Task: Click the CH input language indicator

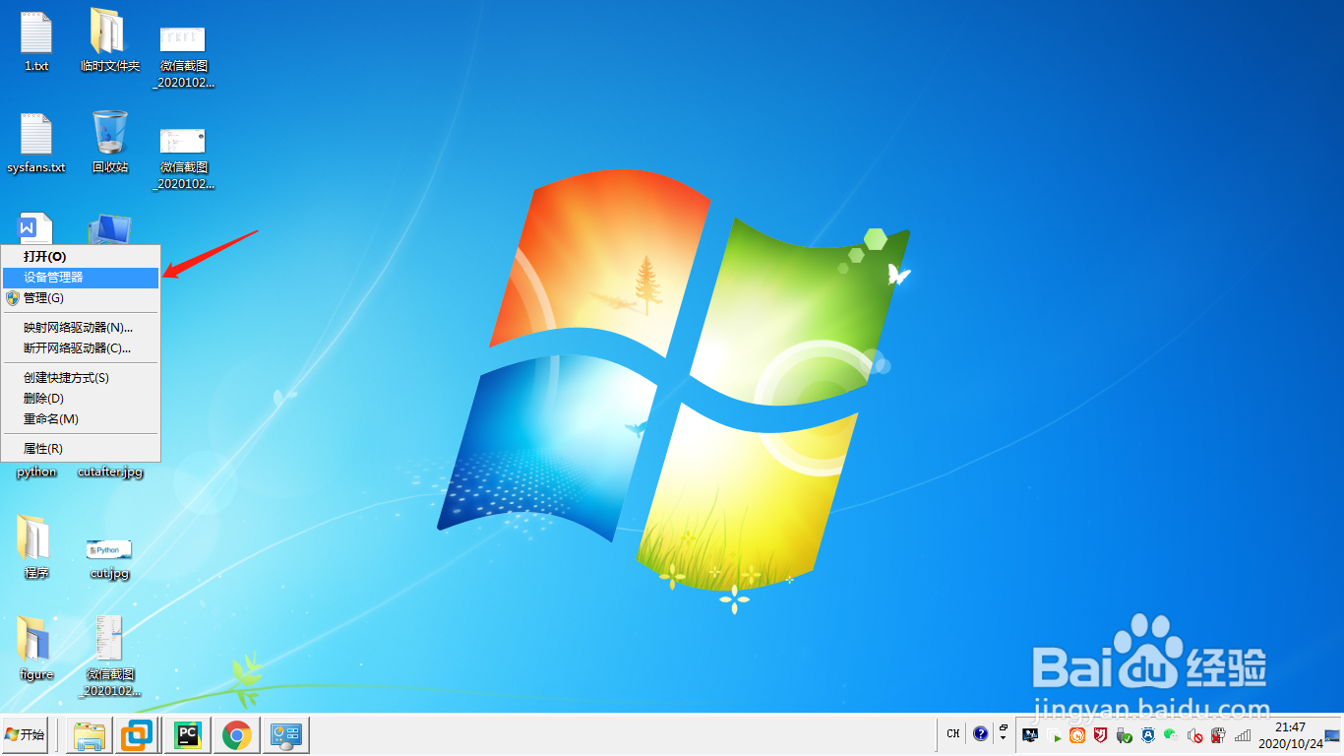Action: 953,734
